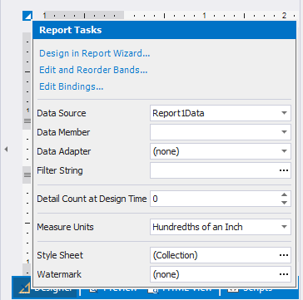Decrease Detail Count at Design Time
This screenshot has width=303, height=300.
point(284,203)
